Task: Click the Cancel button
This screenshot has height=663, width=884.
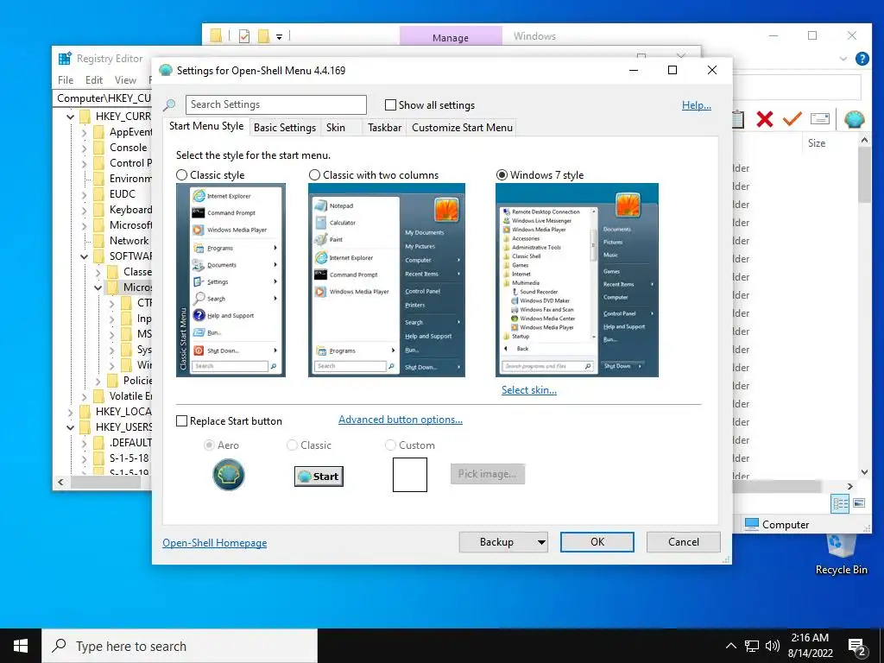Action: (x=684, y=542)
